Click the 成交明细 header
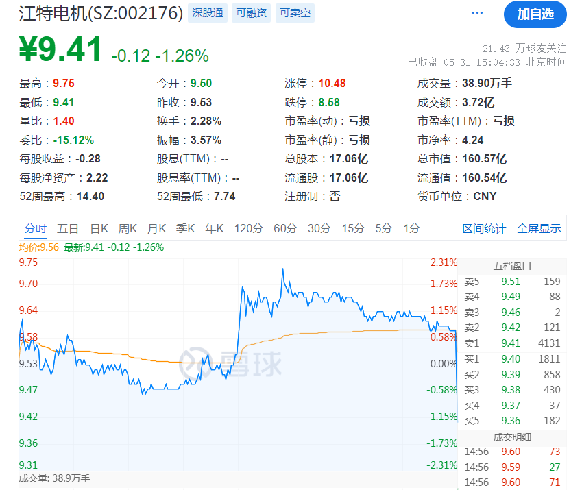This screenshot has height=490, width=582. [512, 437]
